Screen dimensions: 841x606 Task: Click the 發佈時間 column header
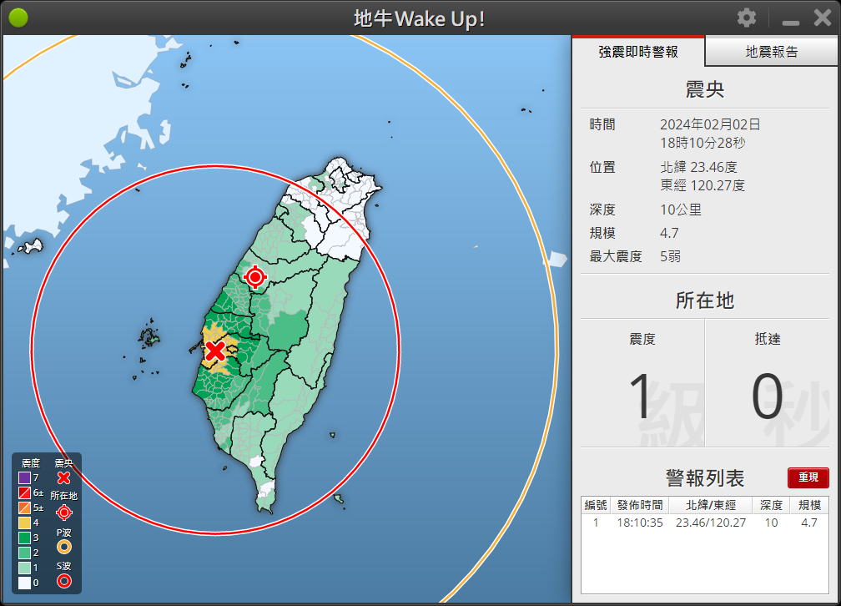click(639, 505)
